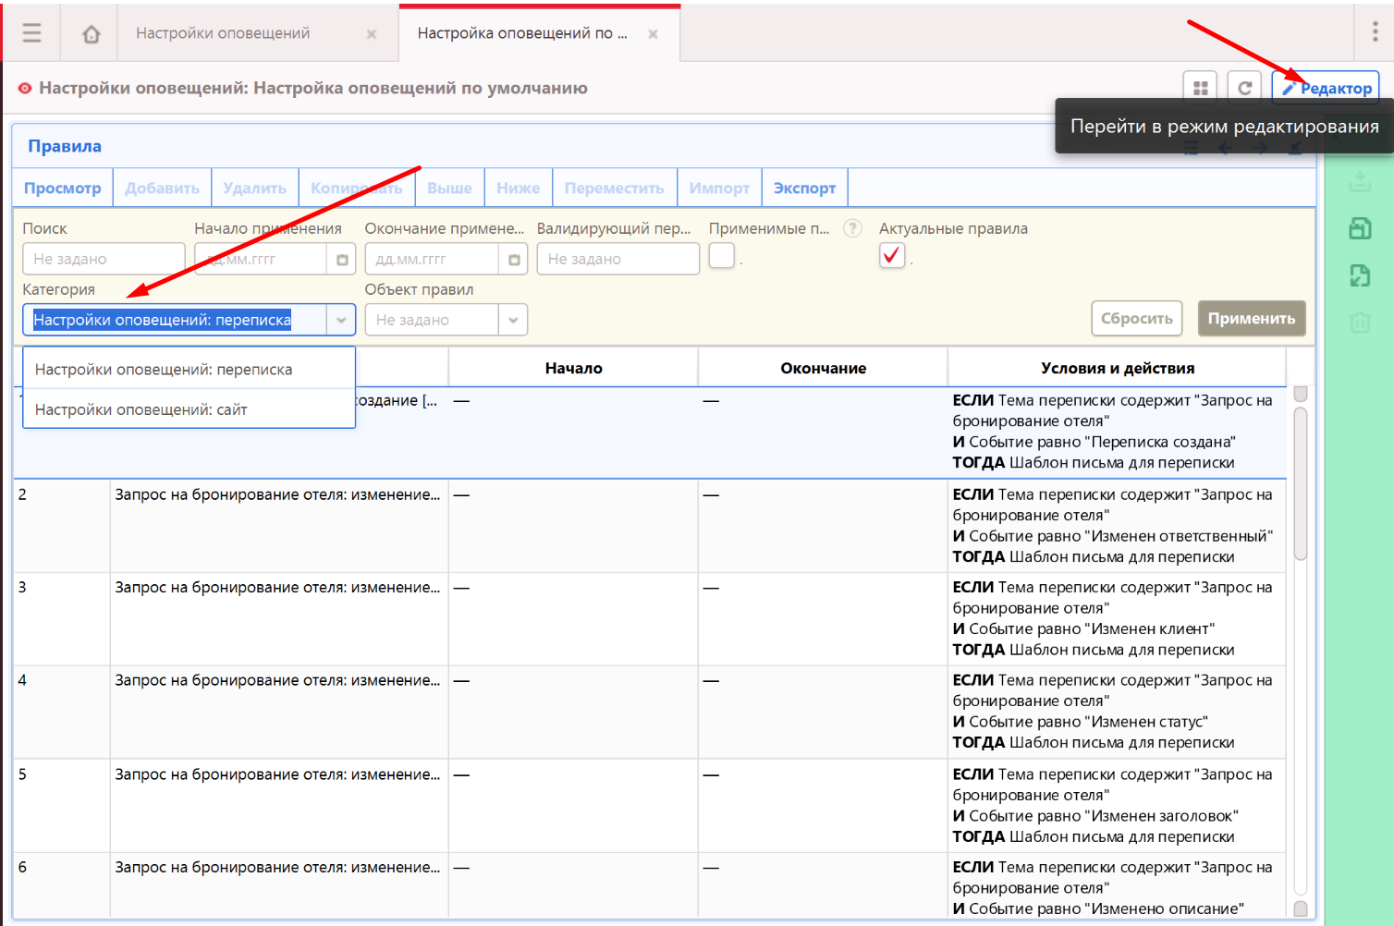Click the green save icon in sidebar
Screen dimensions: 1394x926
coord(1360,228)
